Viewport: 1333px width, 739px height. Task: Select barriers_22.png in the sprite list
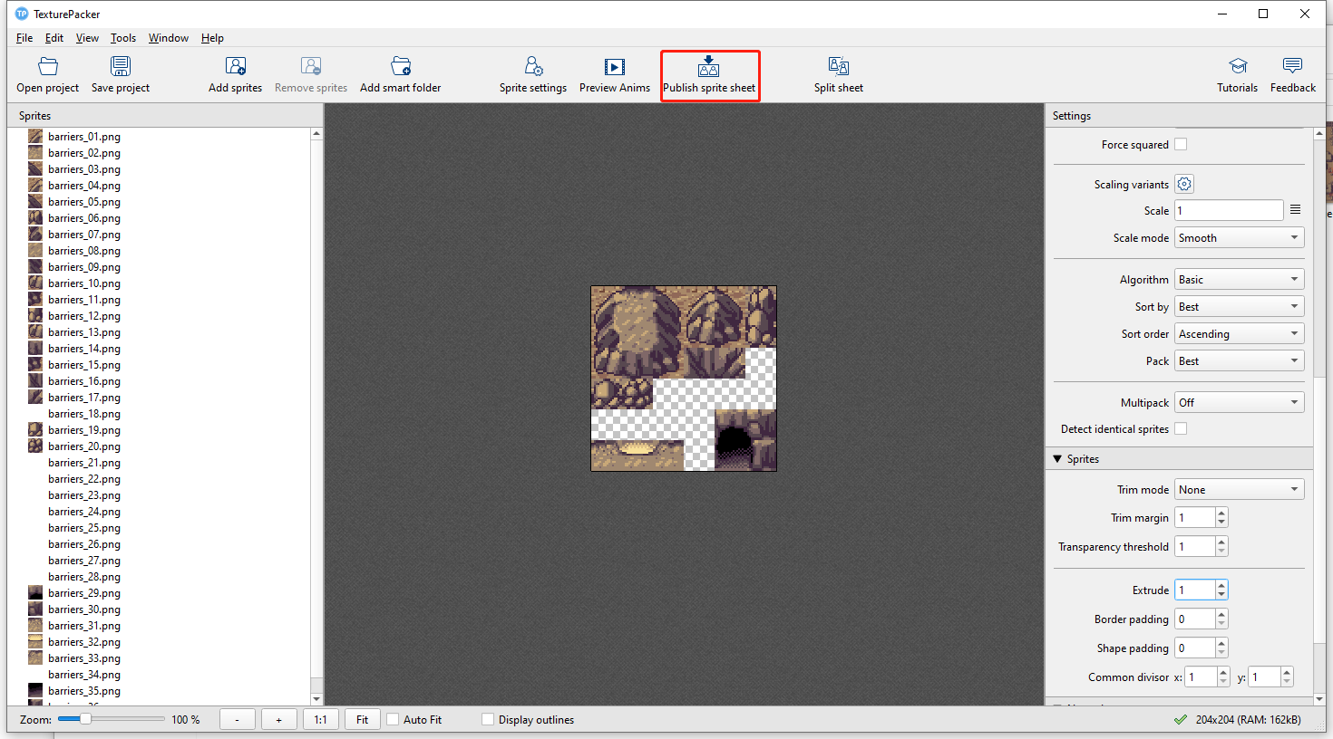(84, 479)
